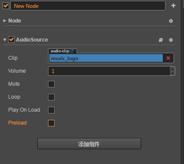Click the Volume value field
Image resolution: width=184 pixels, height=164 pixels.
point(109,71)
